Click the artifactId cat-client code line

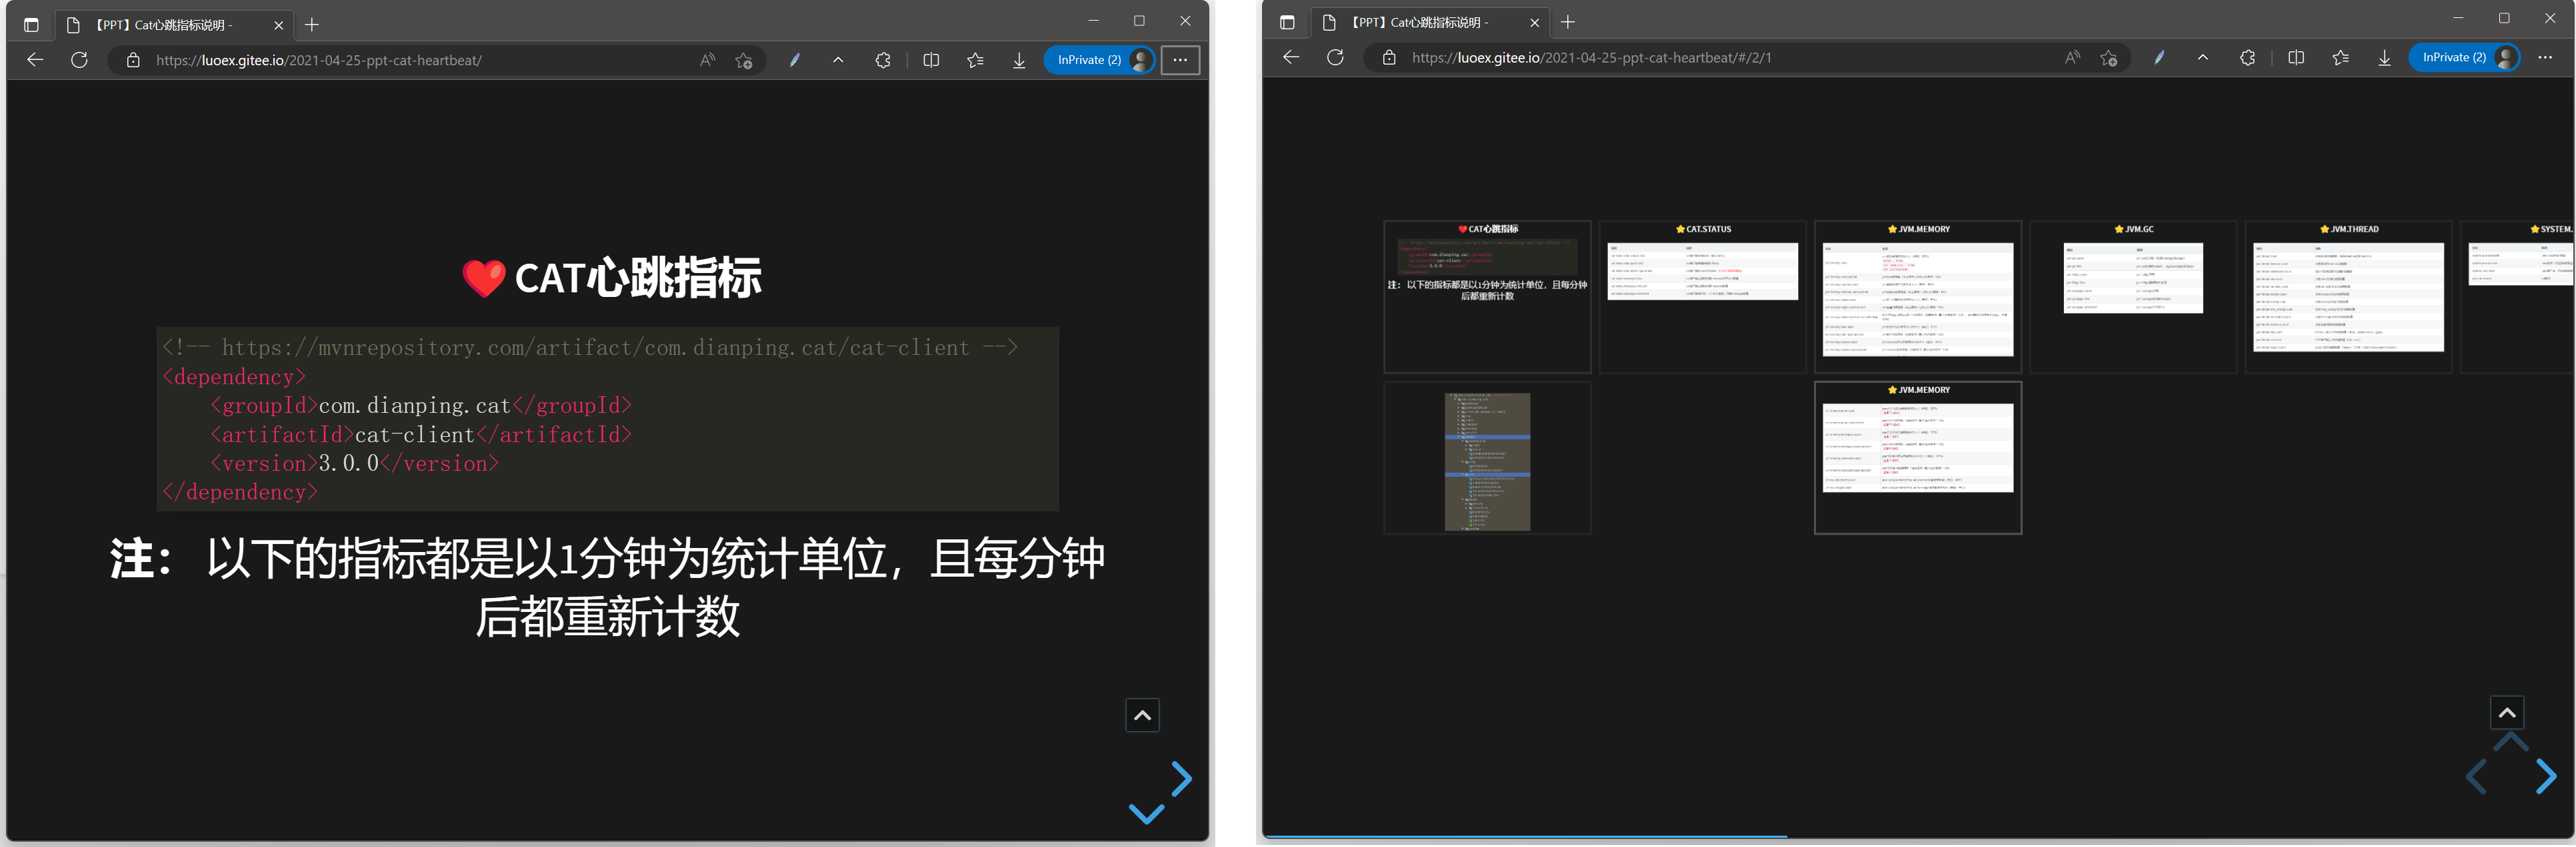tap(421, 434)
